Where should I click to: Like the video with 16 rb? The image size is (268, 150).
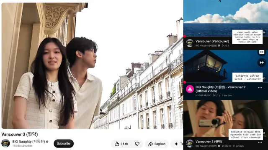click(x=121, y=144)
